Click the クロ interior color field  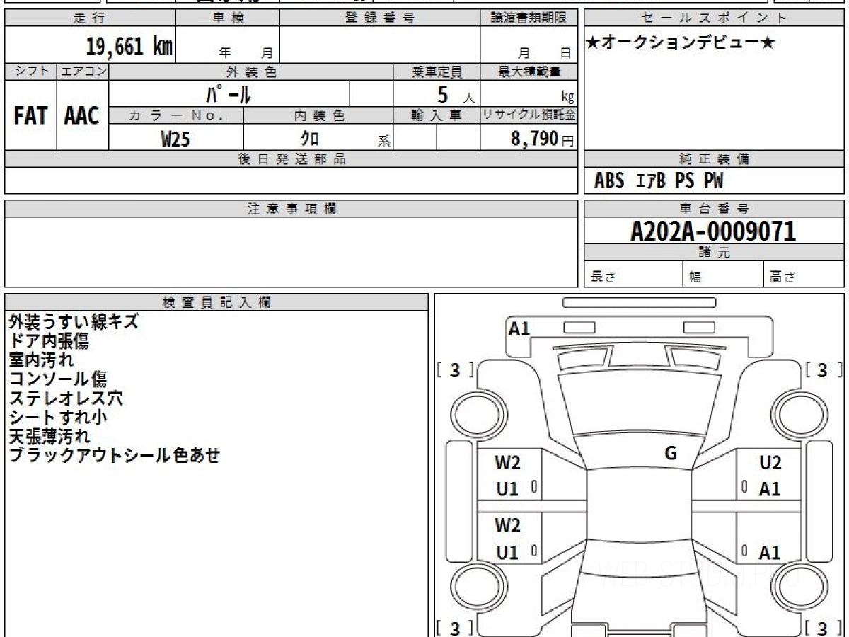tap(309, 139)
